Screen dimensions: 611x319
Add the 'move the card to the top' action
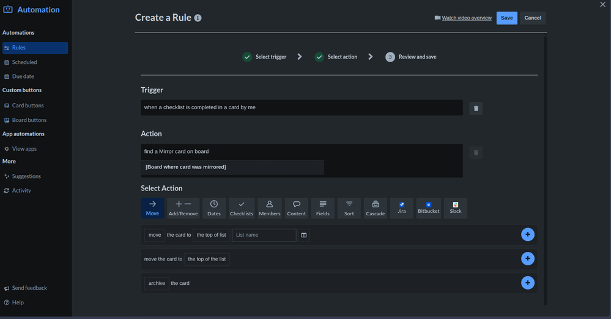tap(528, 259)
